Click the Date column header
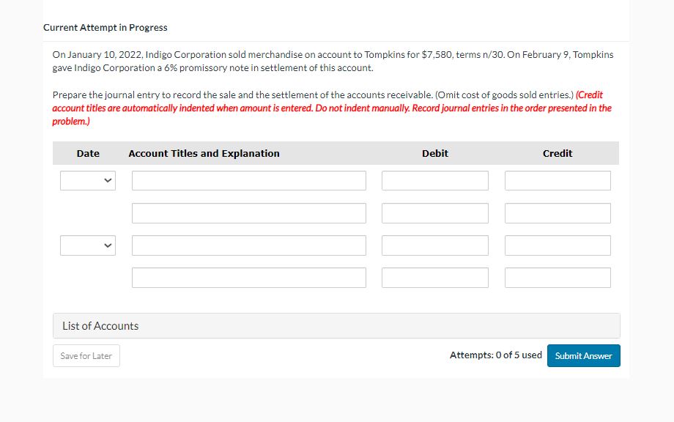Image resolution: width=674 pixels, height=422 pixels. click(87, 153)
